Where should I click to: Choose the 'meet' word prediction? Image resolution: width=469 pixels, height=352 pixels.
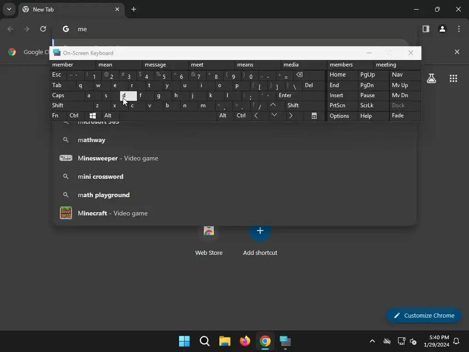click(x=212, y=65)
